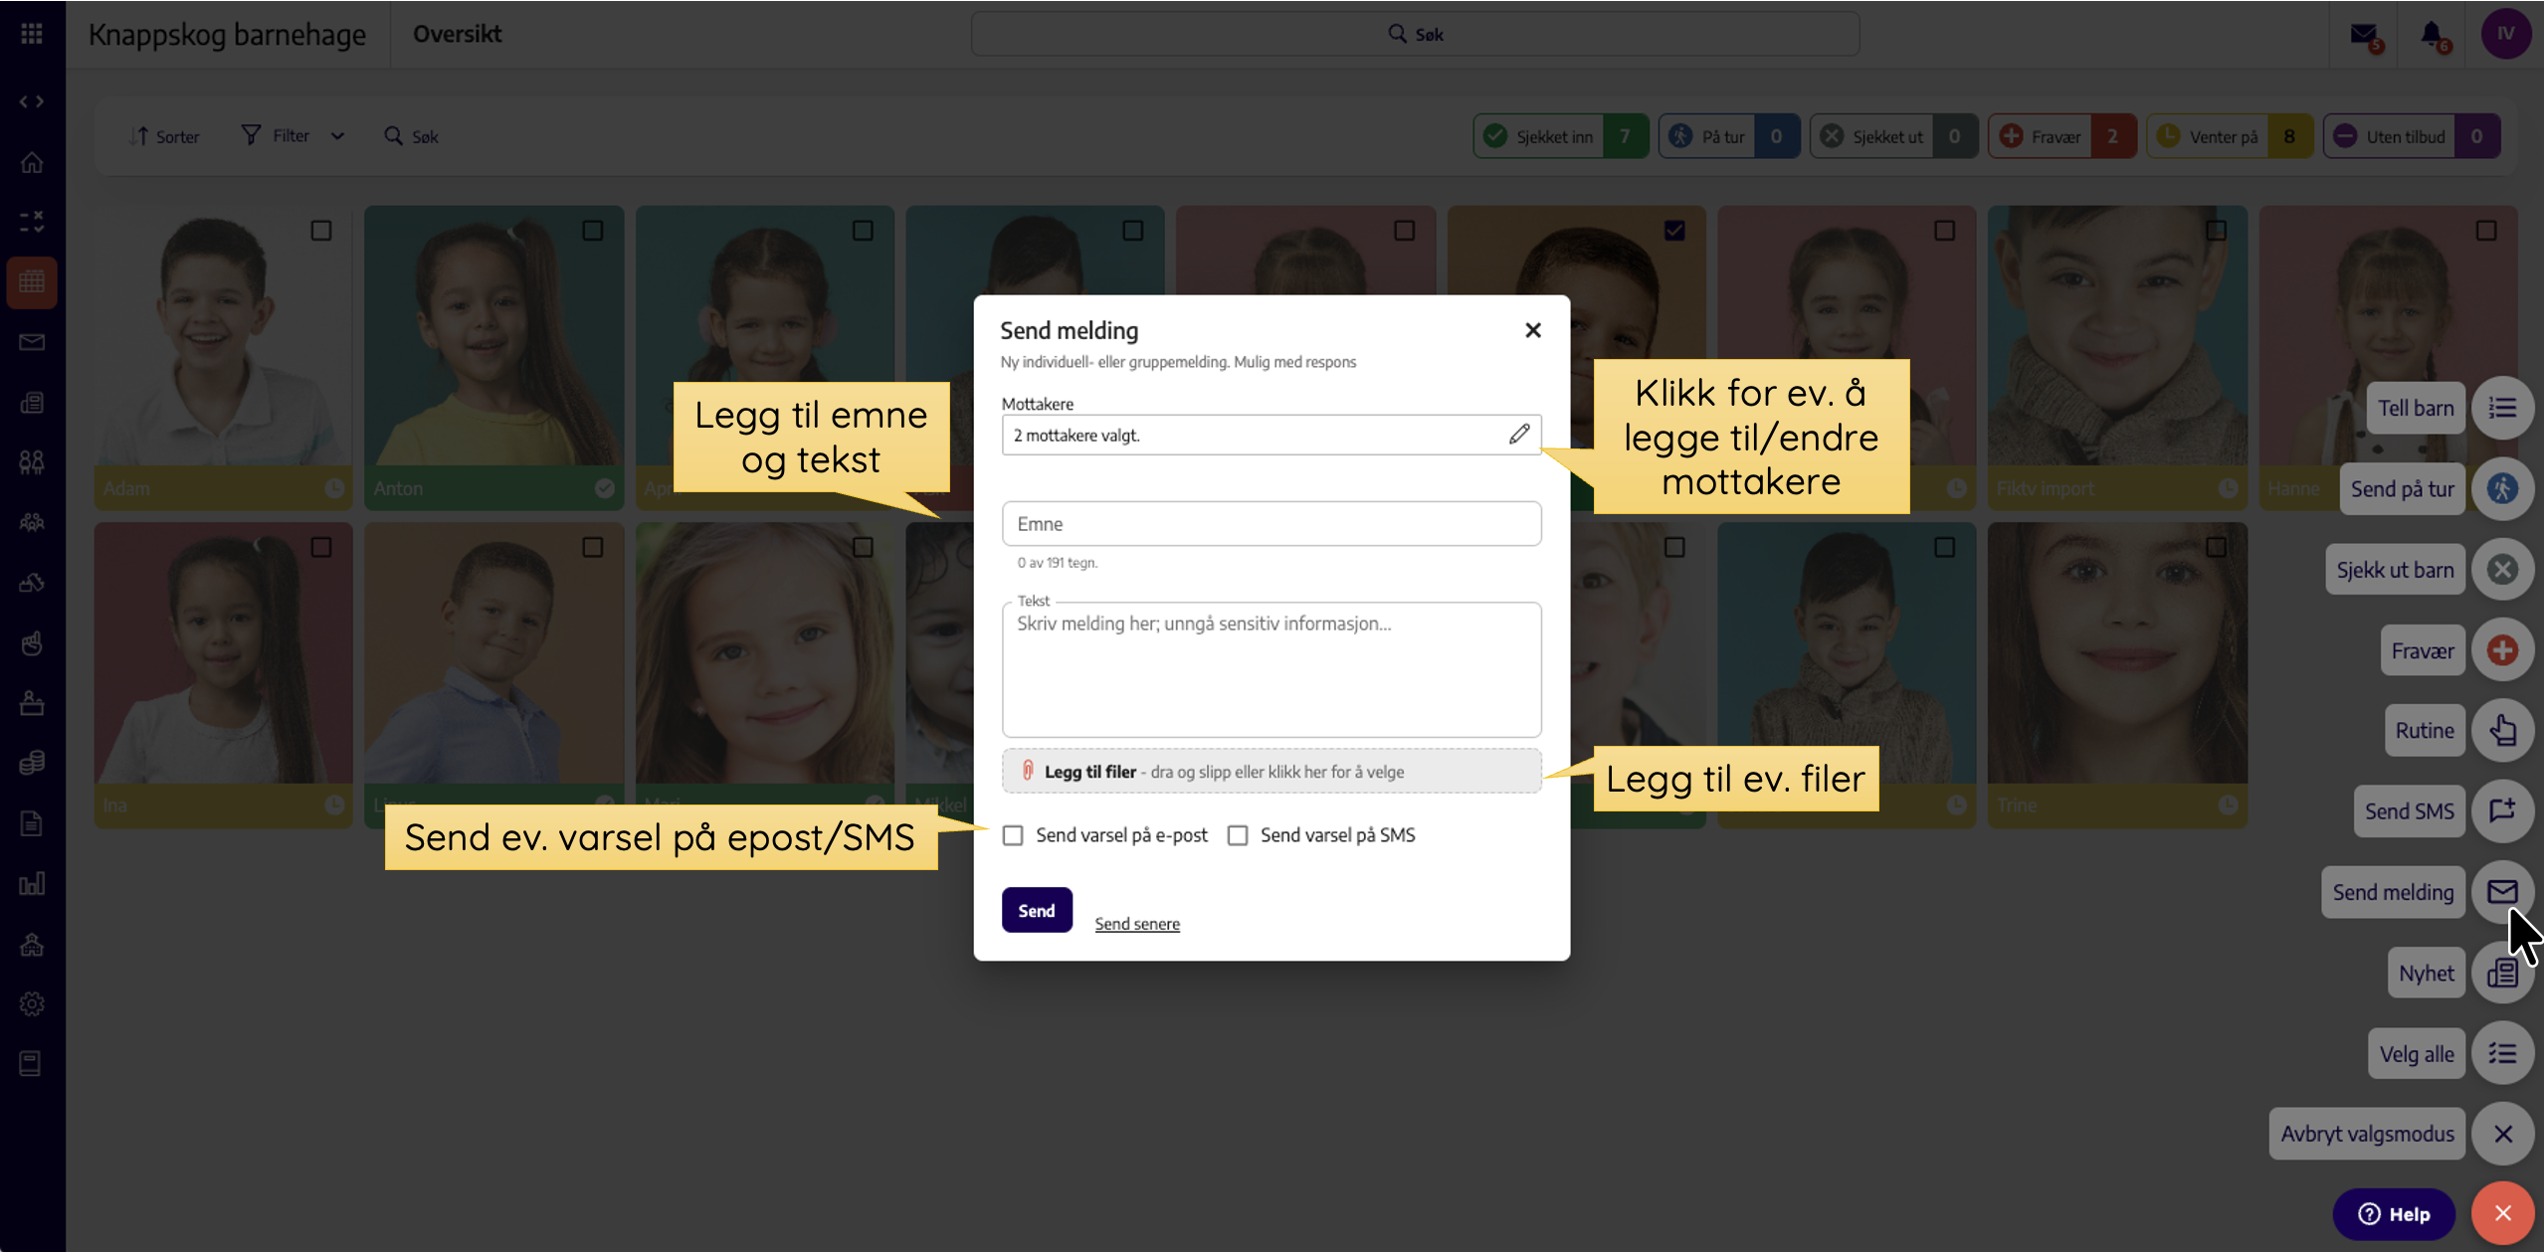Click the Send SMS chat icon
The height and width of the screenshot is (1252, 2544).
2503,811
